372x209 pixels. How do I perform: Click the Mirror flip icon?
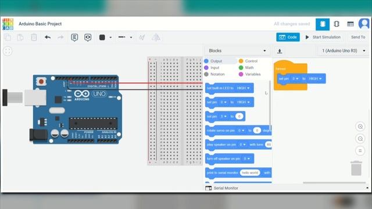pyautogui.click(x=156, y=37)
